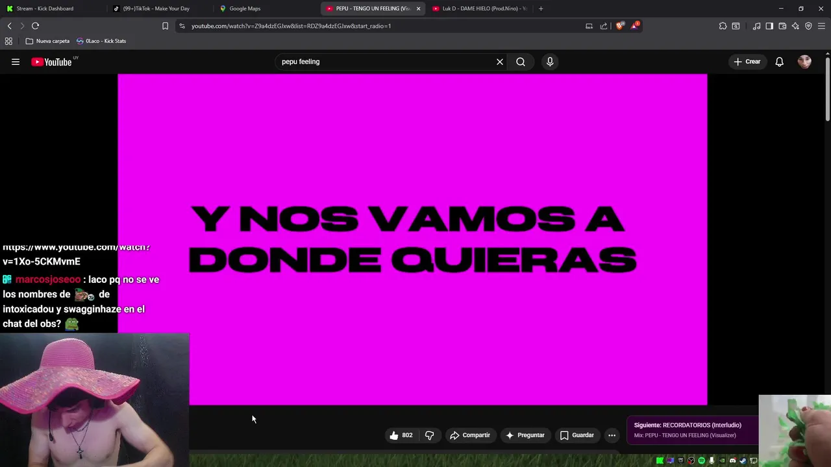831x467 pixels.
Task: Share this page from the address bar
Action: 604,26
